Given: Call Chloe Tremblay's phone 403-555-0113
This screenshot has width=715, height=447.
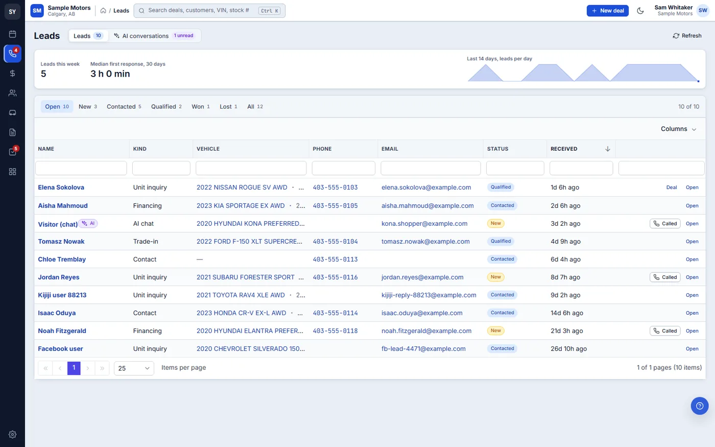Looking at the screenshot, I should [335, 260].
